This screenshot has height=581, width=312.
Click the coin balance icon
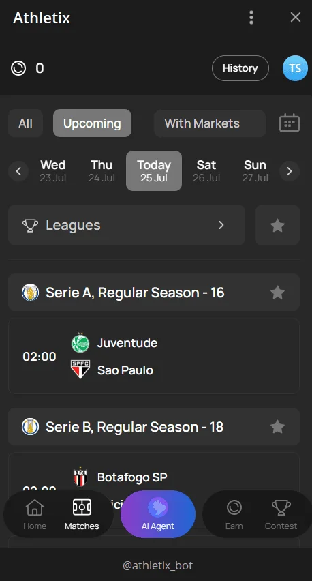click(18, 68)
